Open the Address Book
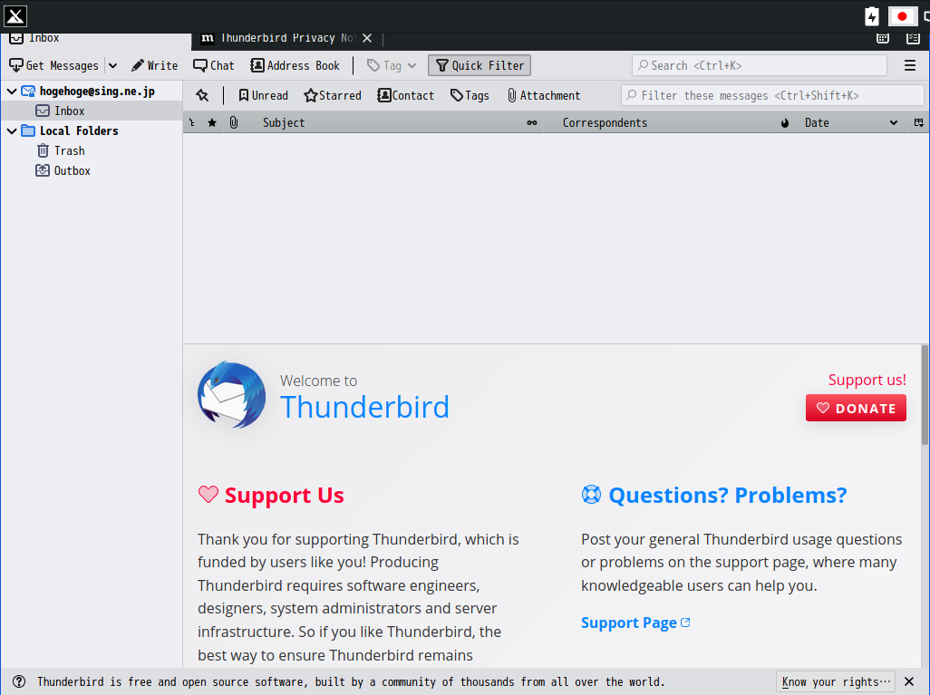Viewport: 930px width, 695px height. [x=295, y=65]
